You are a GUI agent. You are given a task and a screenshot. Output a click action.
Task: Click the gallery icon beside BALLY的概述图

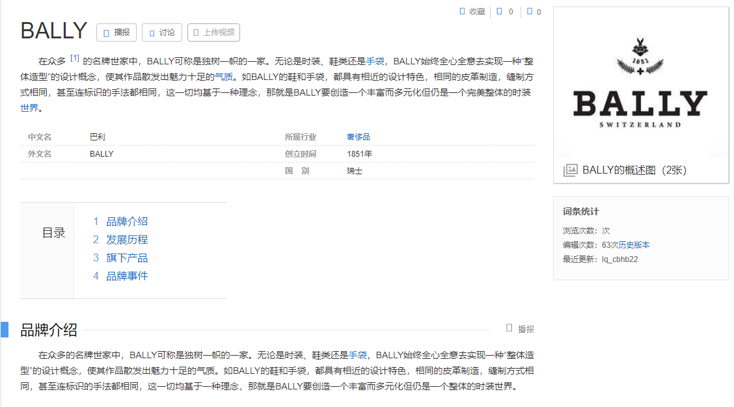coord(570,170)
